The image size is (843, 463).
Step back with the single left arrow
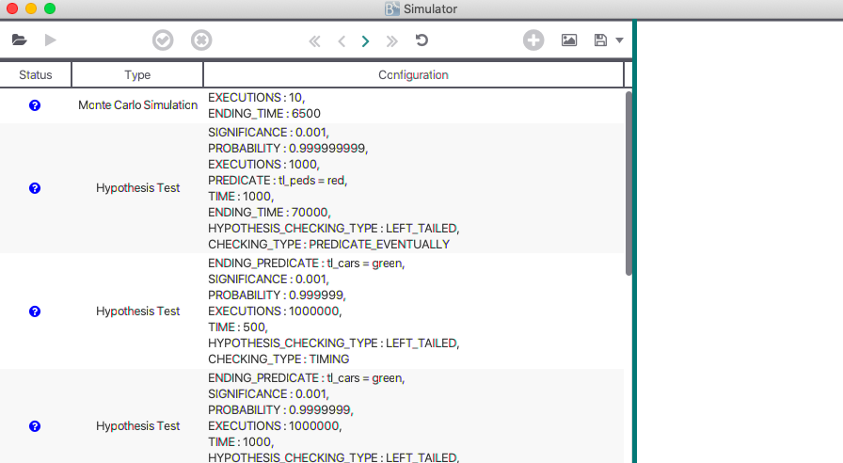(342, 40)
